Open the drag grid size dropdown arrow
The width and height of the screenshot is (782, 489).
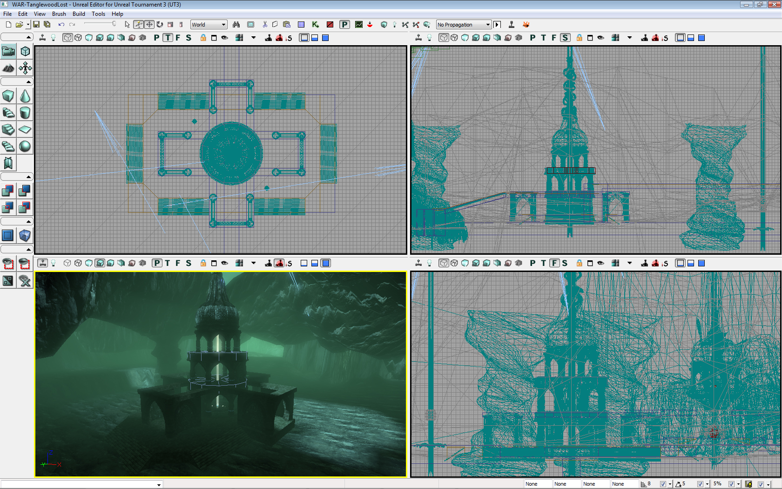coord(670,484)
